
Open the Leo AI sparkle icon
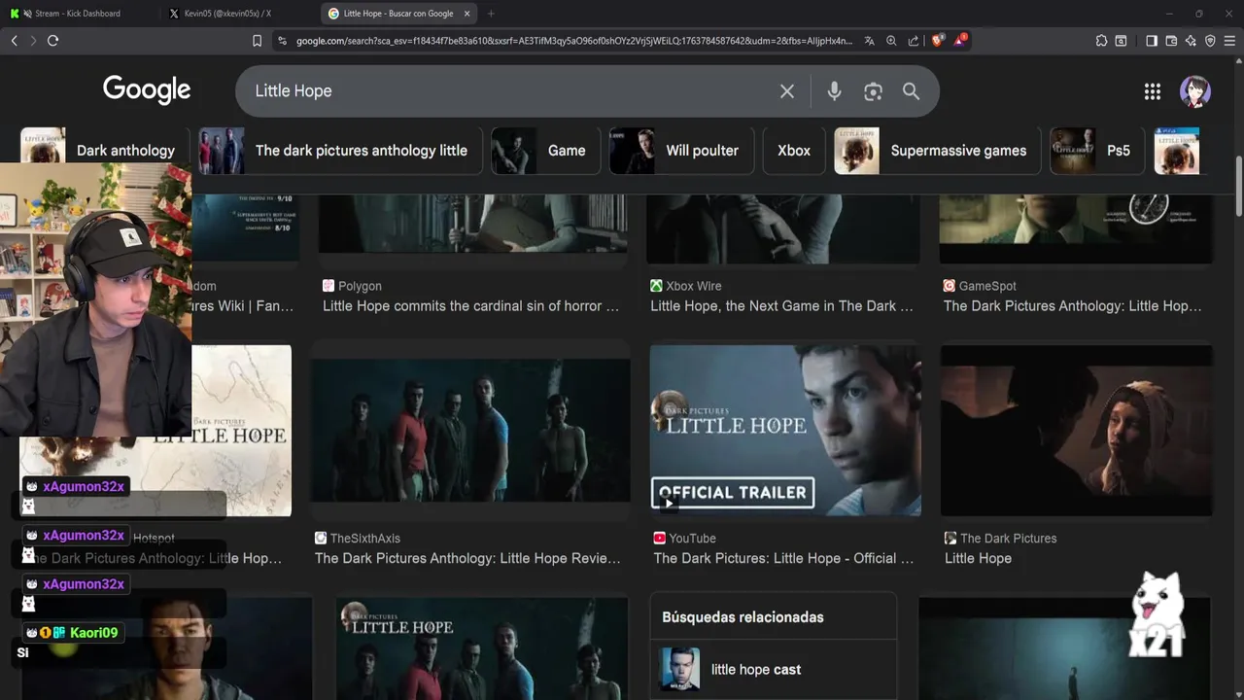point(1191,41)
